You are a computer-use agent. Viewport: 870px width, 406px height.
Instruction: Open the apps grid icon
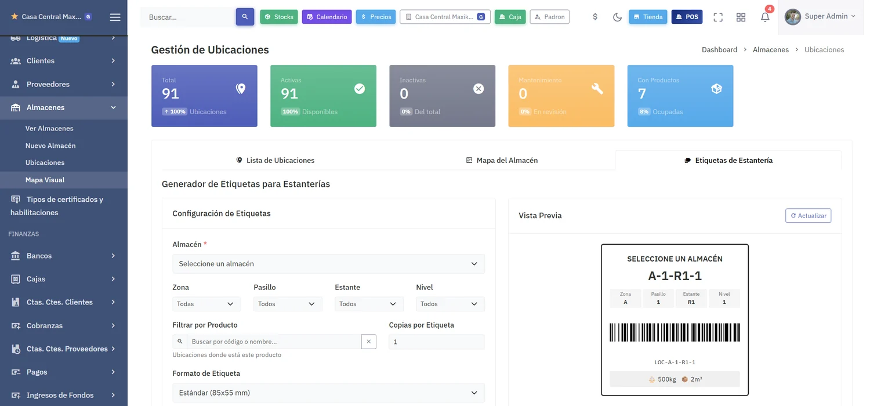(741, 17)
